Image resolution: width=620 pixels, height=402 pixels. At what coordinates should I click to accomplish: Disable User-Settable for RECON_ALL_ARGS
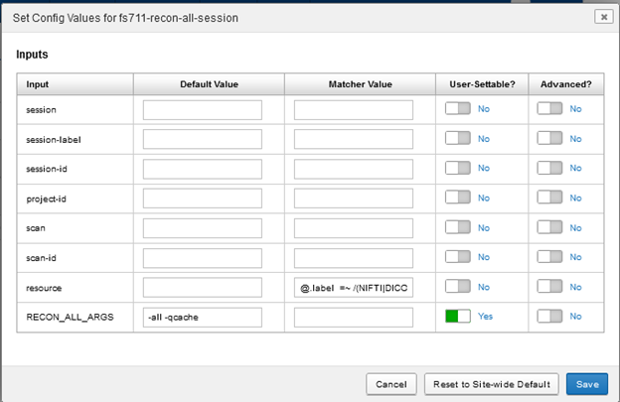(457, 317)
